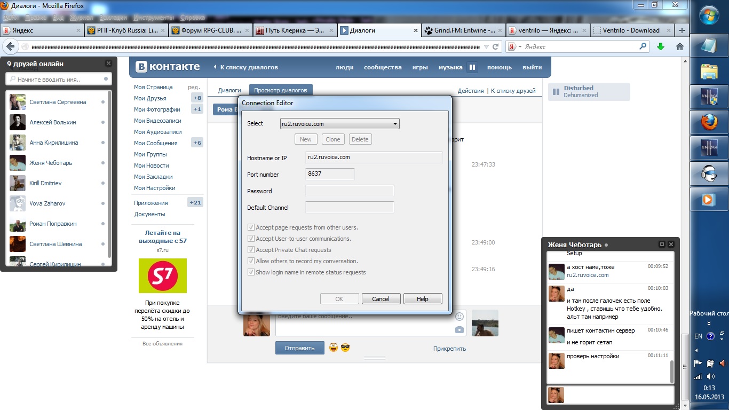Toggle Accept page requests from other users
This screenshot has height=410, width=729.
(251, 227)
